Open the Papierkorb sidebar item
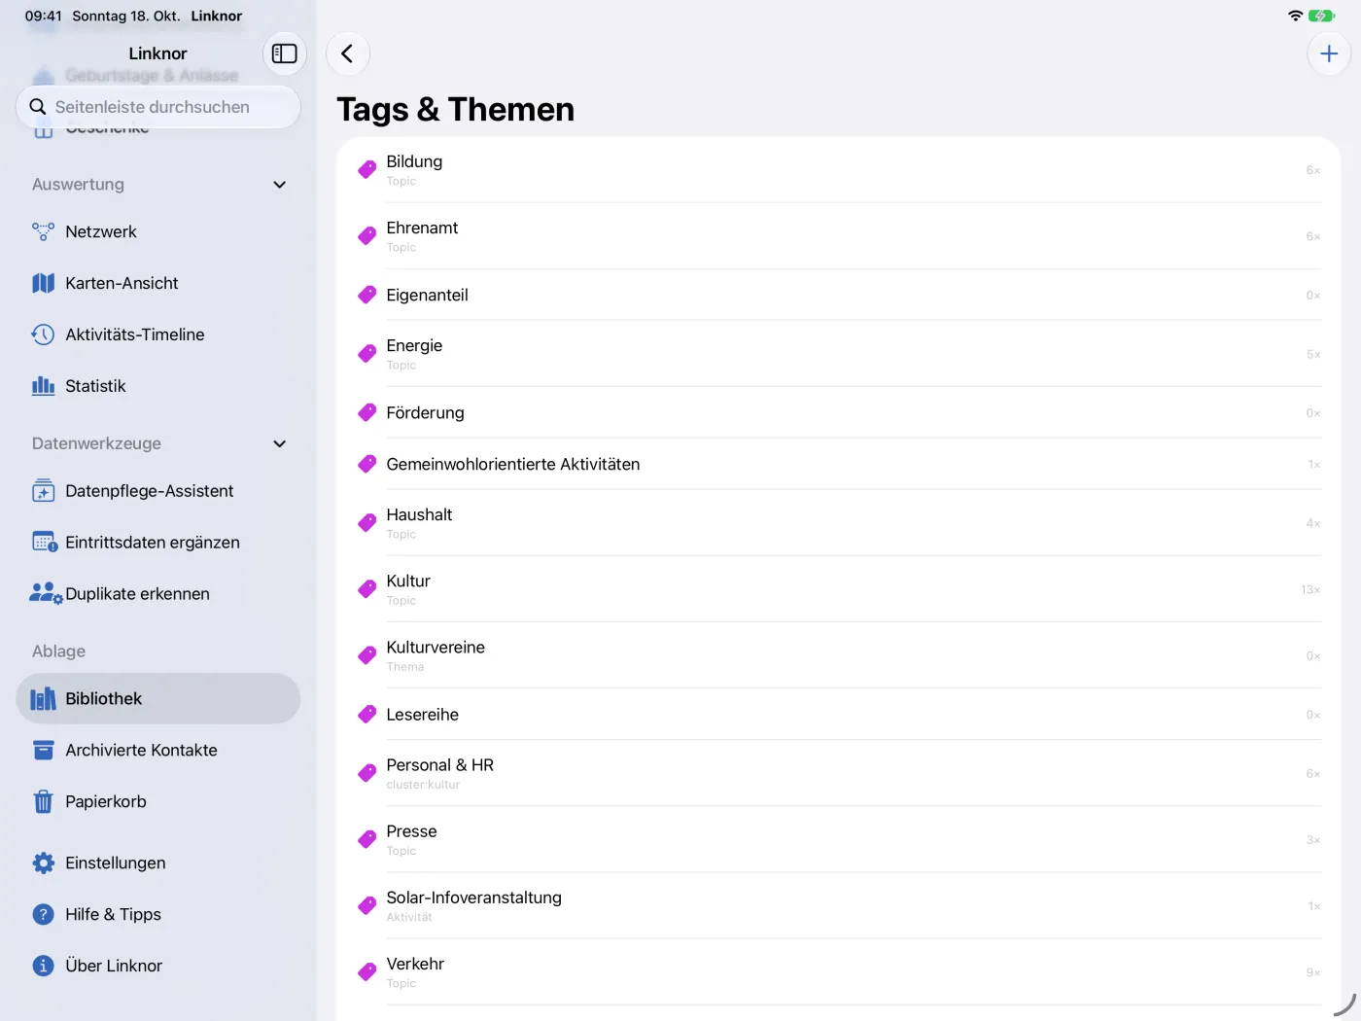 [158, 802]
